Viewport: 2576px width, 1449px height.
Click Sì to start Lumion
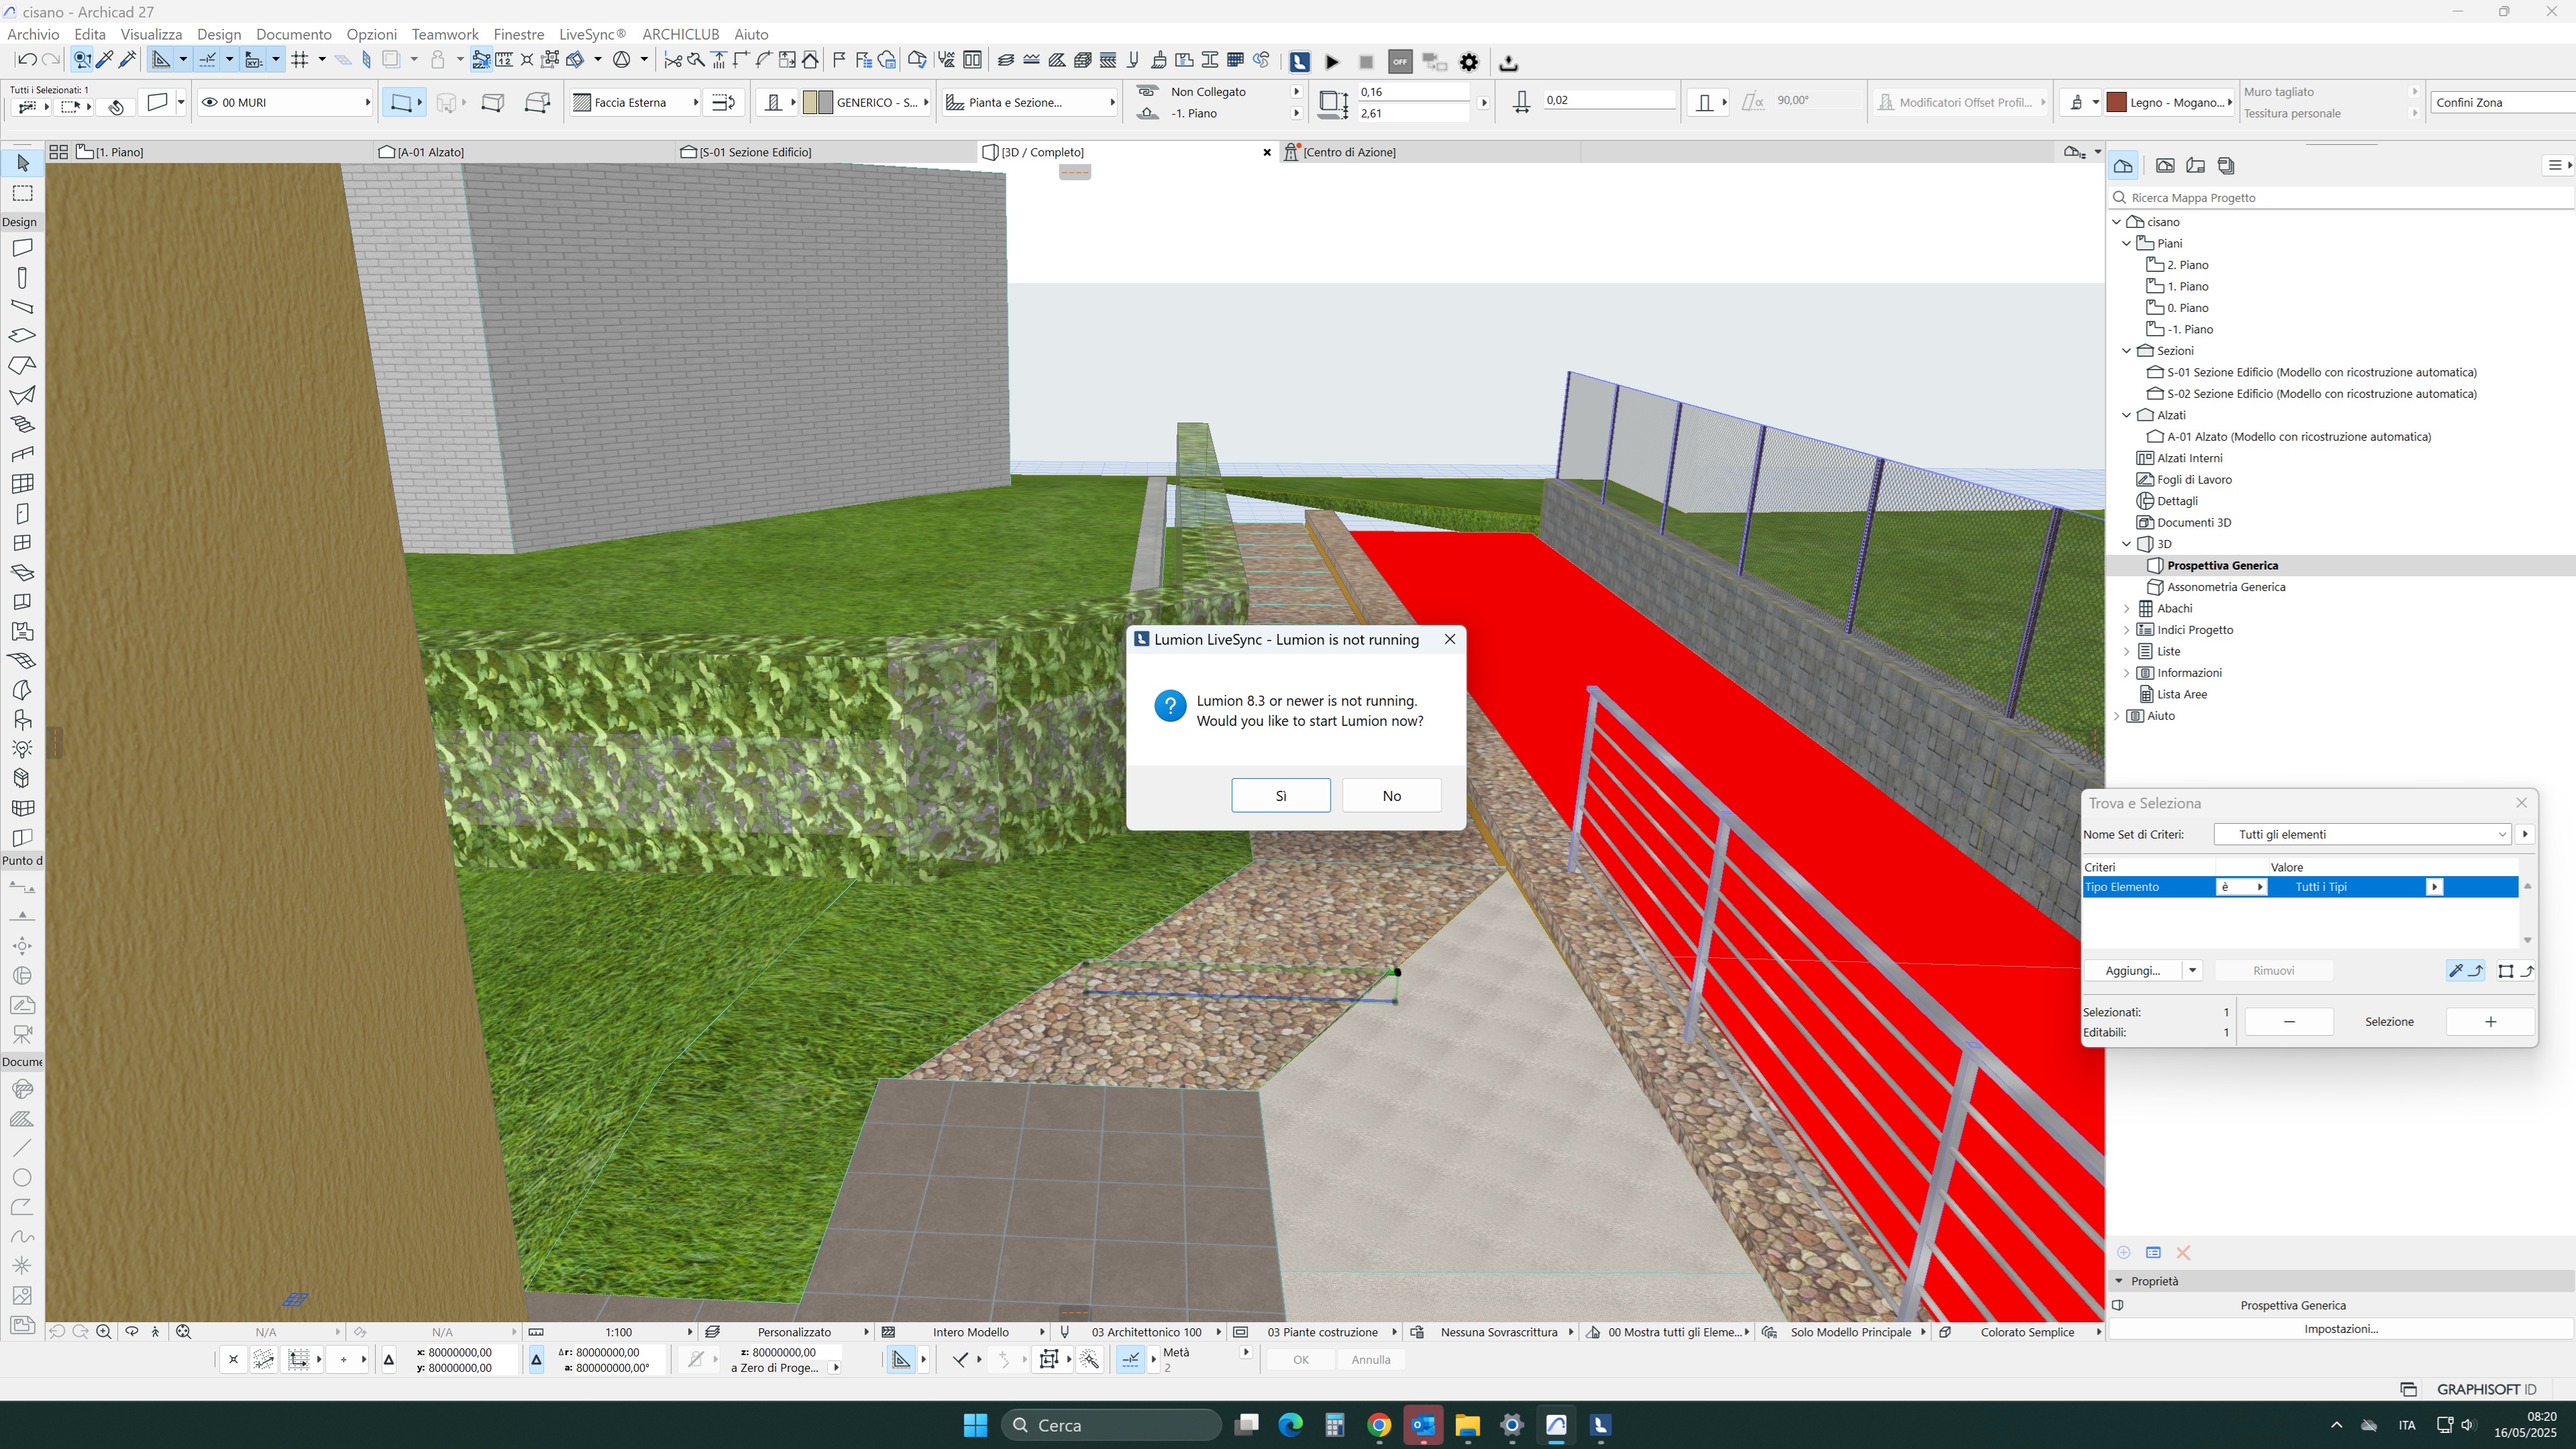(1281, 795)
